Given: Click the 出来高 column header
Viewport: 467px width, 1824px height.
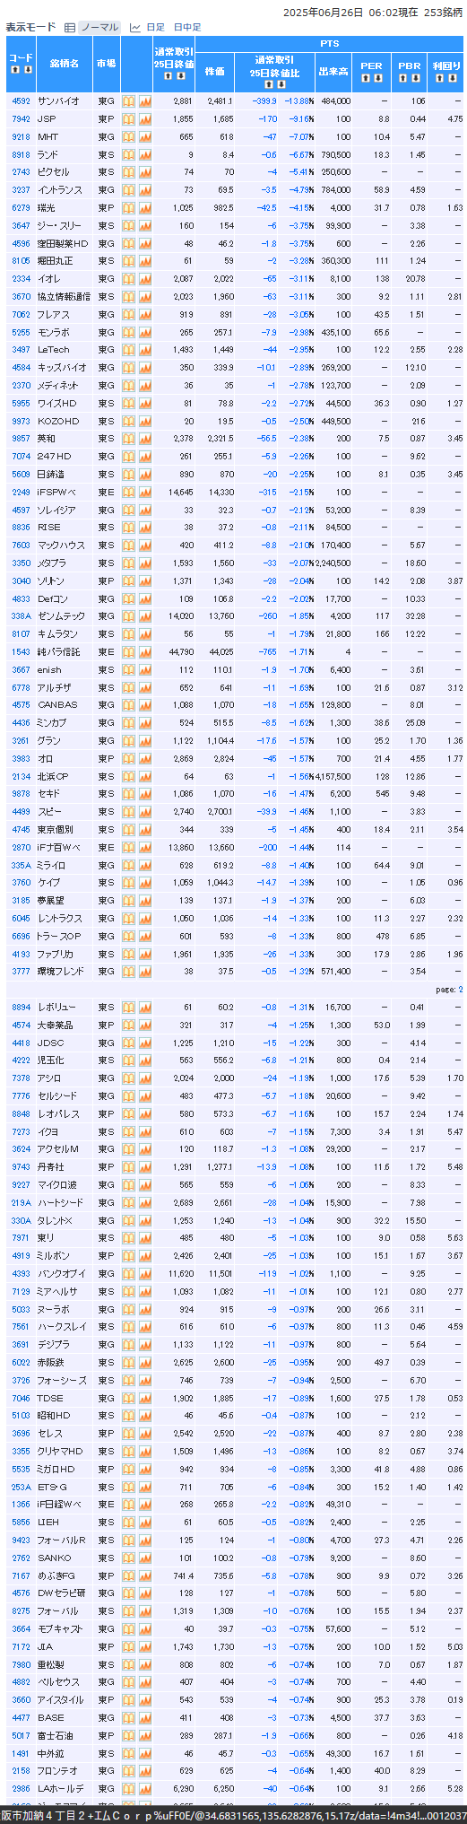Looking at the screenshot, I should coord(333,71).
